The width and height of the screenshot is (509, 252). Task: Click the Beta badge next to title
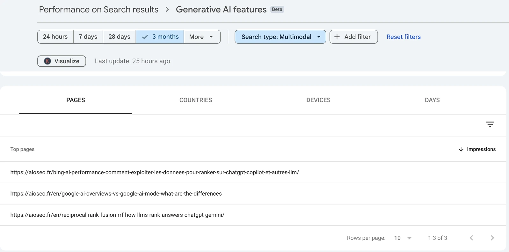(x=277, y=9)
